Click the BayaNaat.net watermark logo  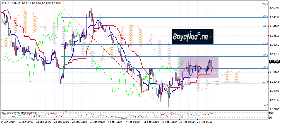(x=192, y=36)
